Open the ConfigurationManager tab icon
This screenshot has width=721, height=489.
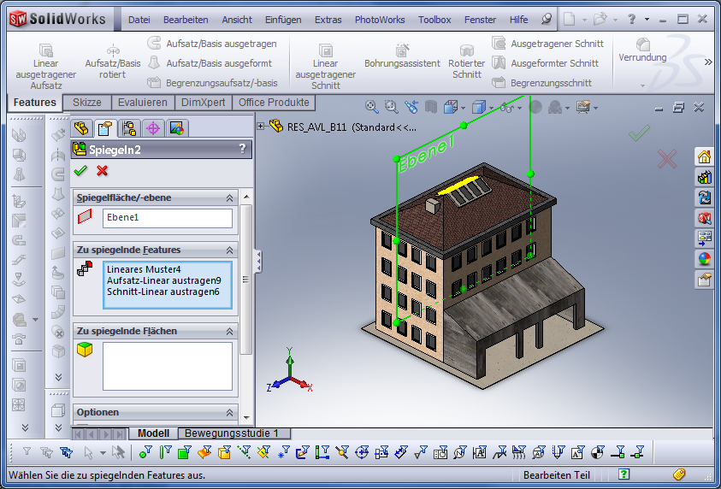tap(129, 128)
